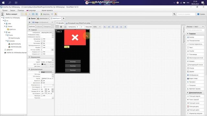Select the Дерево component in palette
Screen dimensions: 207x116
[x=195, y=72]
